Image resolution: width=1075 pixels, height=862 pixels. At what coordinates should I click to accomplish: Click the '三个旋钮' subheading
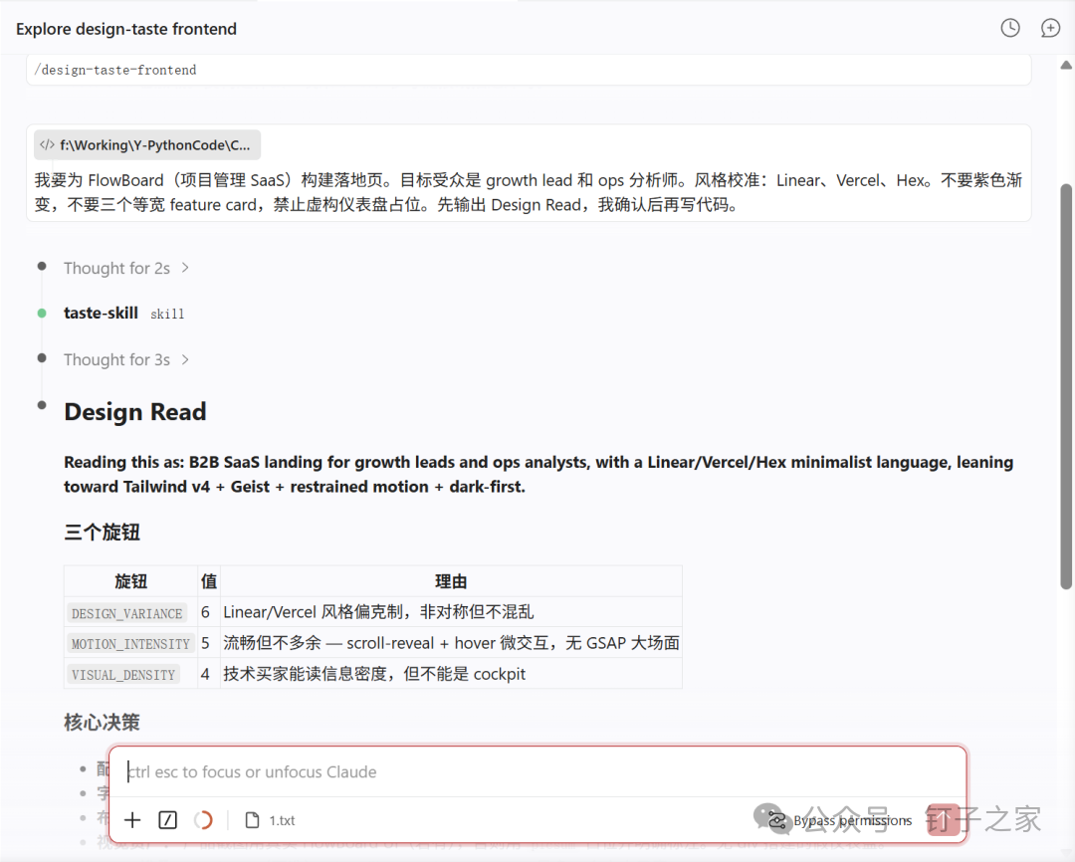point(103,533)
